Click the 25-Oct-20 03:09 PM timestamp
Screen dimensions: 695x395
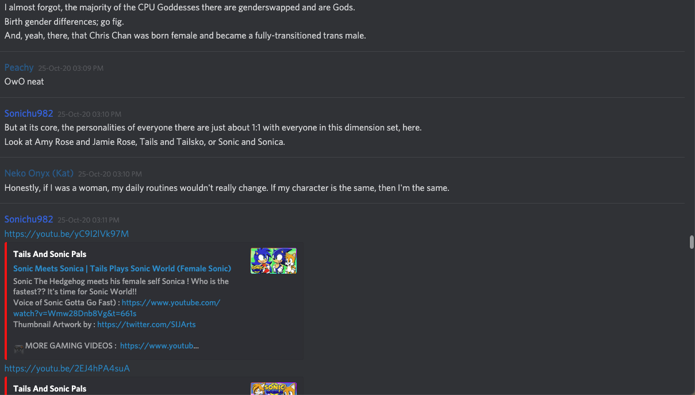pyautogui.click(x=71, y=68)
